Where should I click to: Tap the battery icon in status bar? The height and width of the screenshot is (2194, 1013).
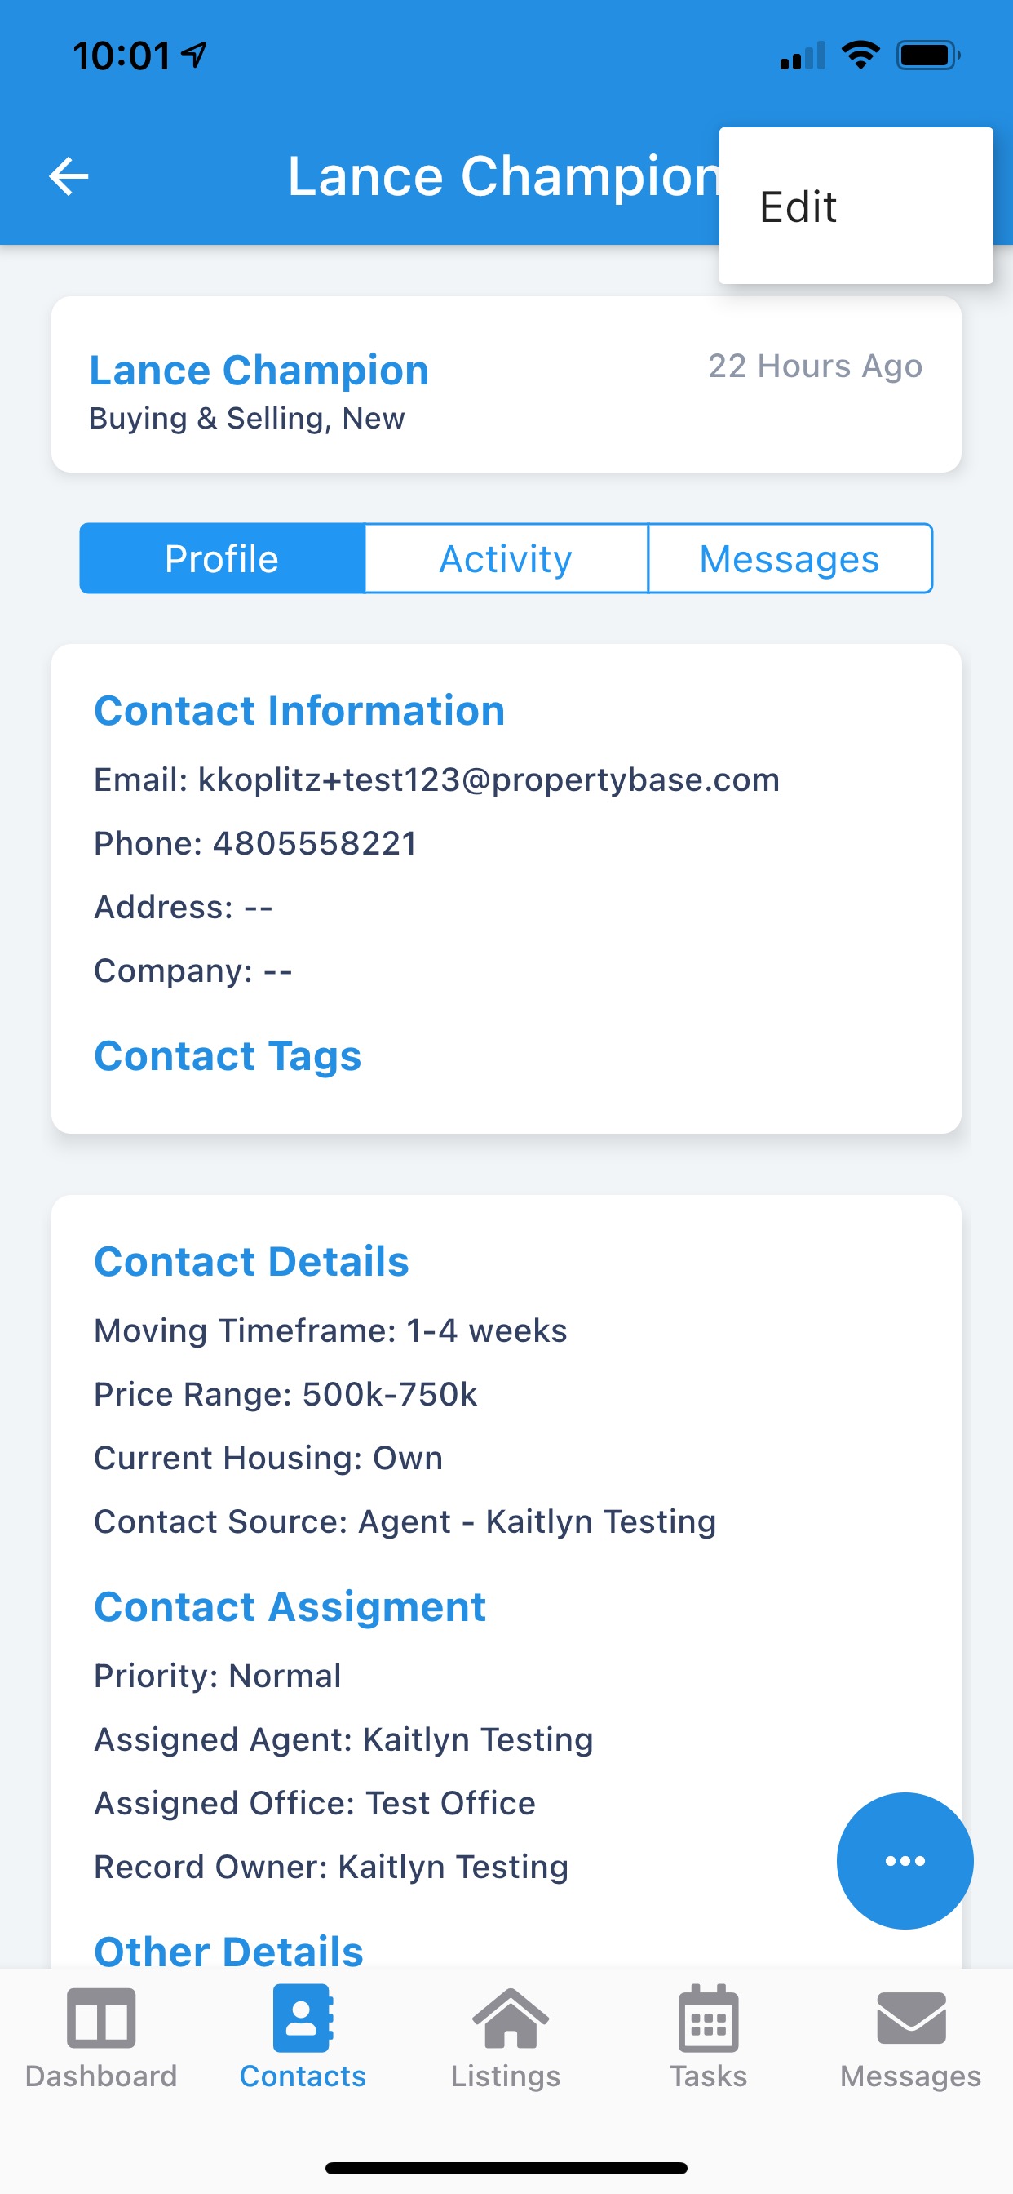tap(928, 56)
